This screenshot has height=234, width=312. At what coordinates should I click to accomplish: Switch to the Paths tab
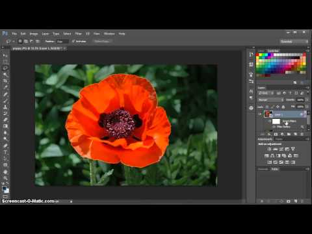point(275,169)
